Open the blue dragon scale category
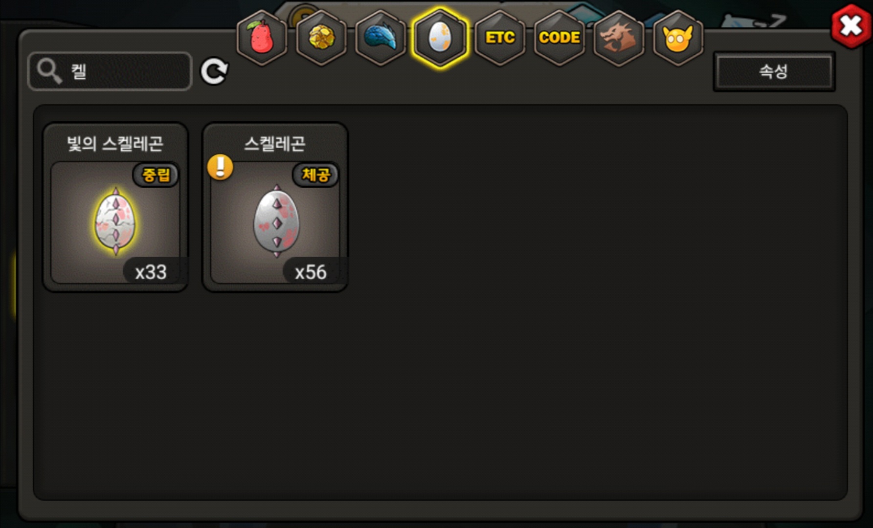873x528 pixels. click(x=381, y=38)
